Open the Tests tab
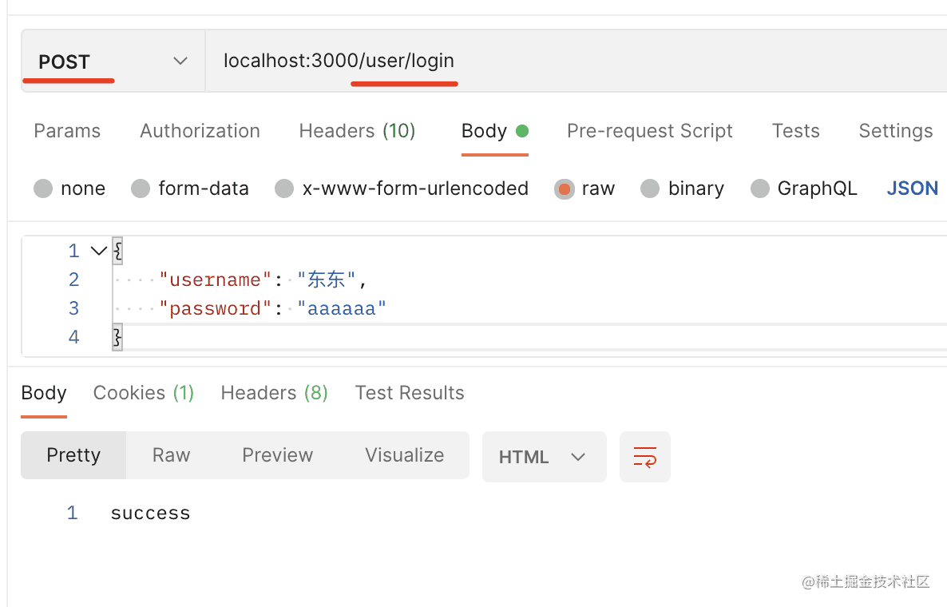 tap(795, 131)
